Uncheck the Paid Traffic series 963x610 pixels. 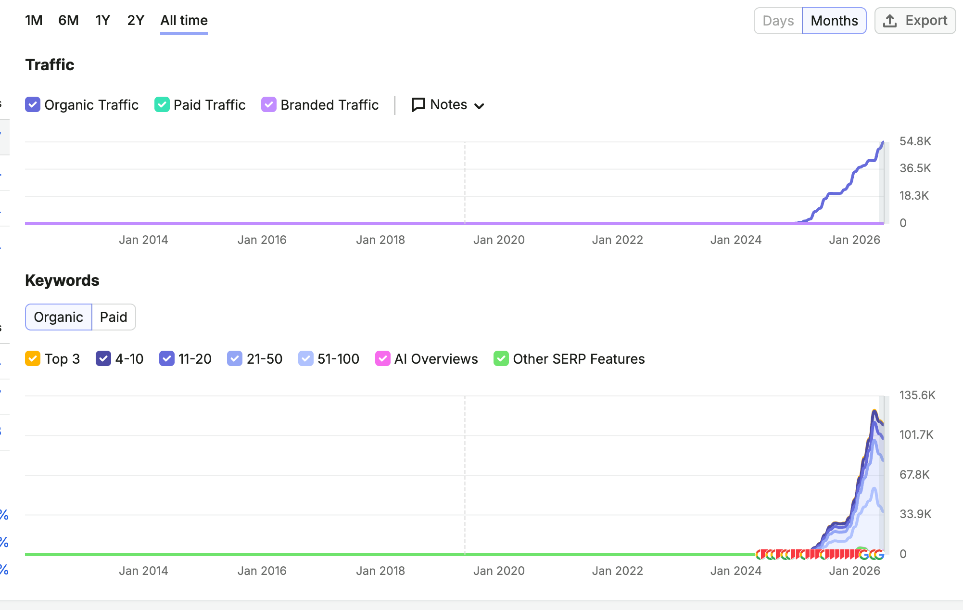(x=162, y=104)
